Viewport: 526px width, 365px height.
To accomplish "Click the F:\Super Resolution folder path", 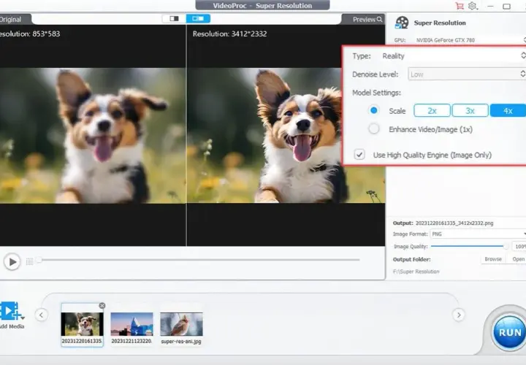I will pos(416,272).
